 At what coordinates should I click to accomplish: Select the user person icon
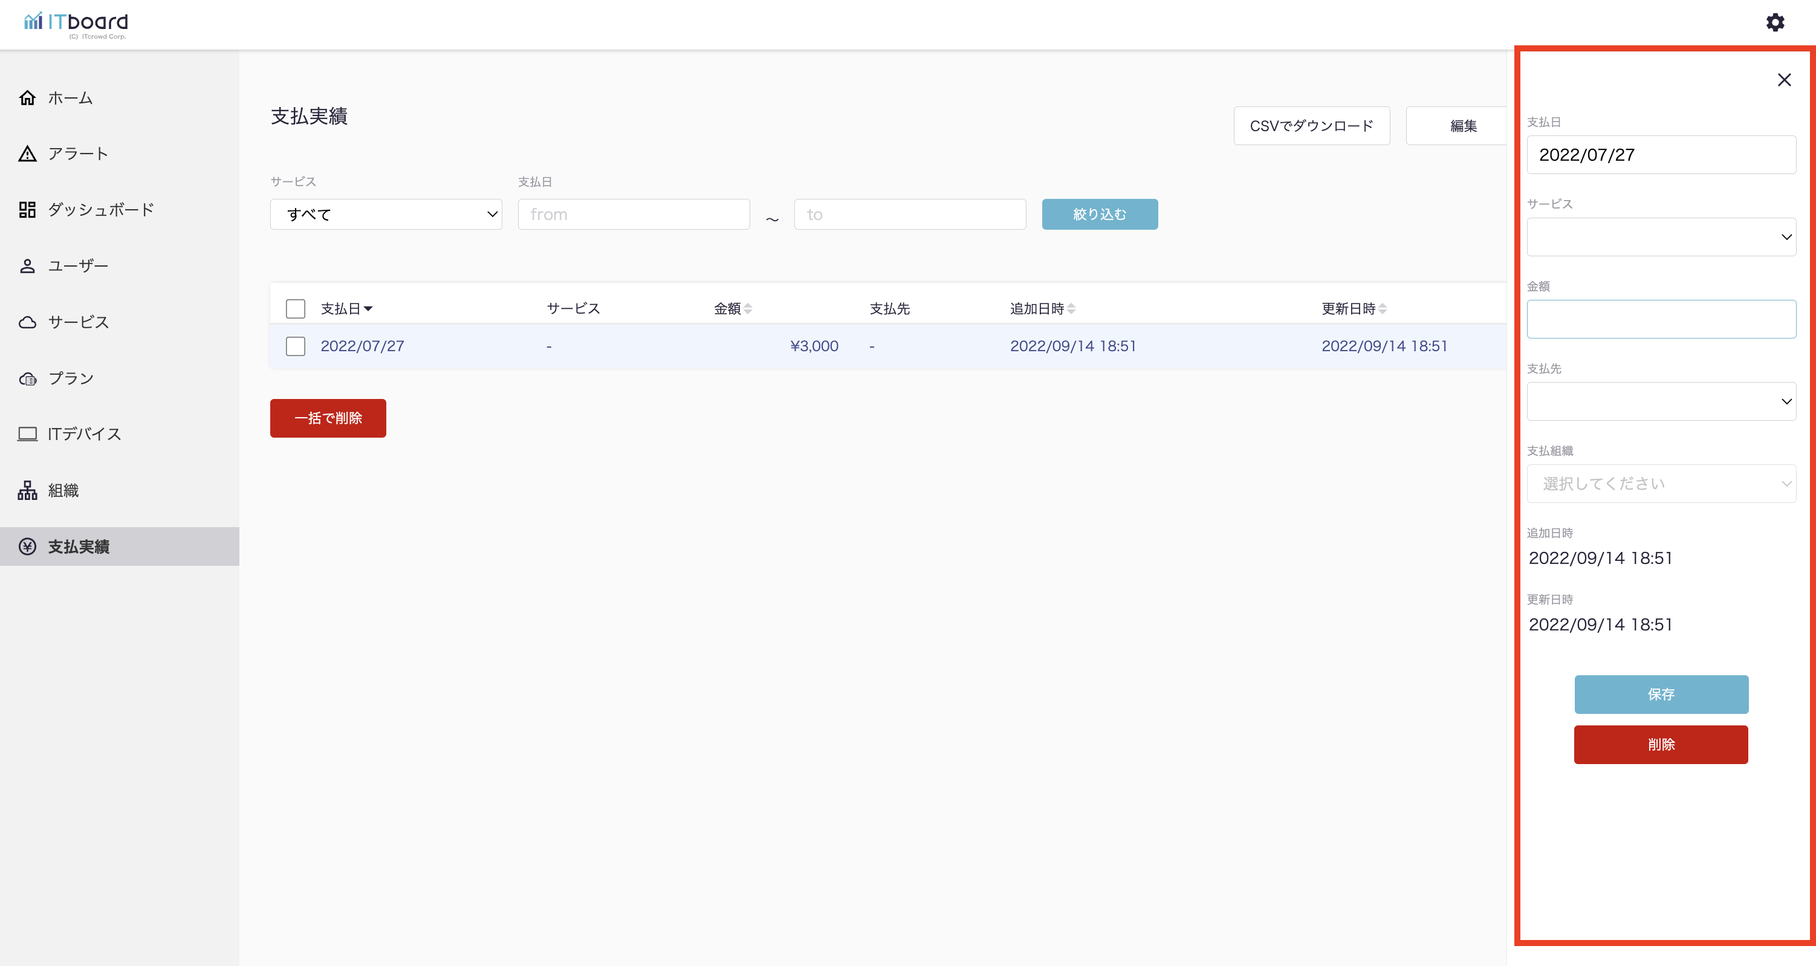pyautogui.click(x=27, y=266)
